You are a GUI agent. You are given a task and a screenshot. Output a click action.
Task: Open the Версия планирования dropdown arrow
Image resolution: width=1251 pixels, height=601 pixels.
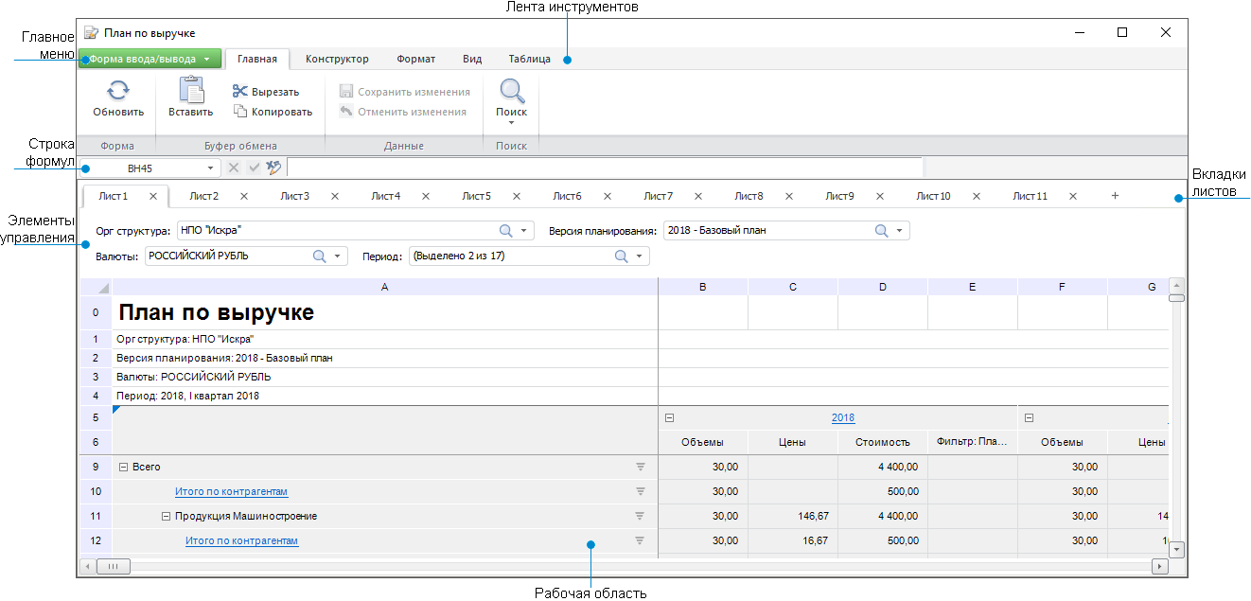pyautogui.click(x=901, y=229)
